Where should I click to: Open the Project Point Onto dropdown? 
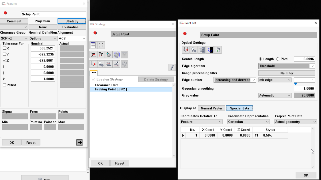(x=296, y=122)
